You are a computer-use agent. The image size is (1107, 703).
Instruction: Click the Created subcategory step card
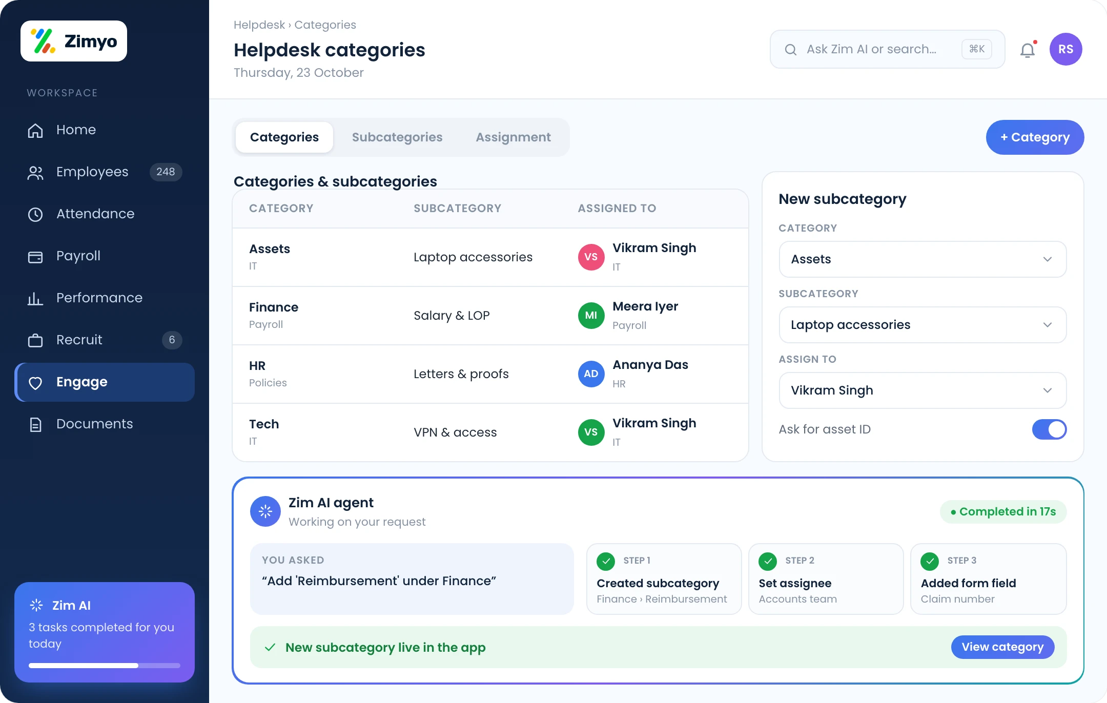tap(664, 579)
